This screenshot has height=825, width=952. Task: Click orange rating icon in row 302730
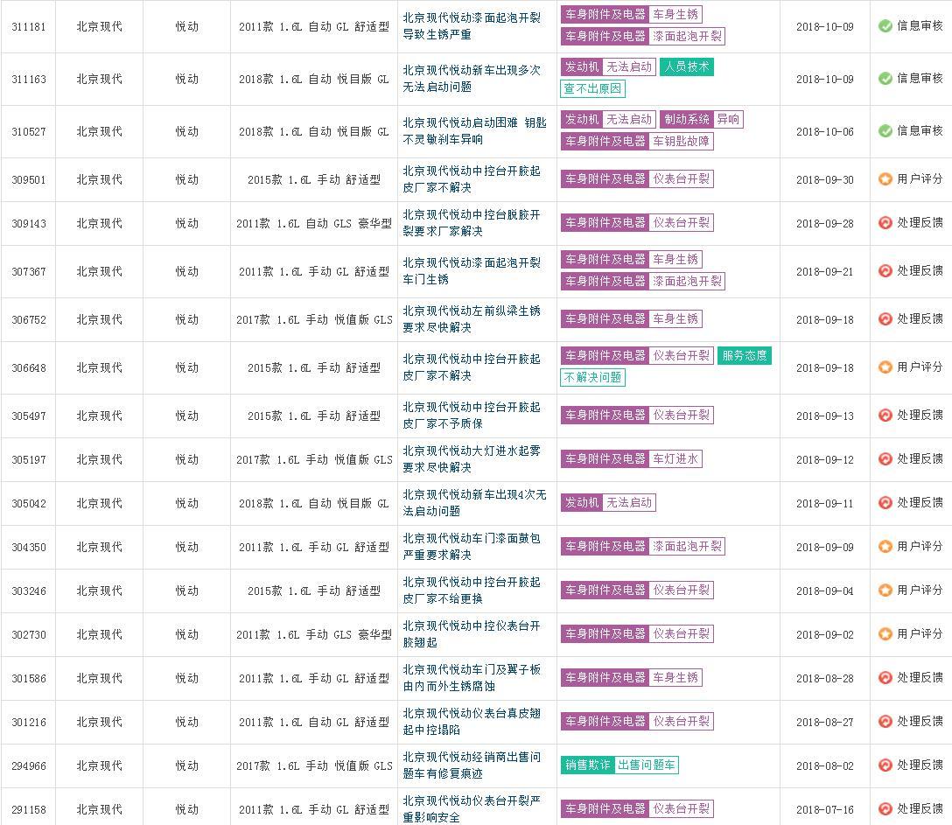pos(885,633)
